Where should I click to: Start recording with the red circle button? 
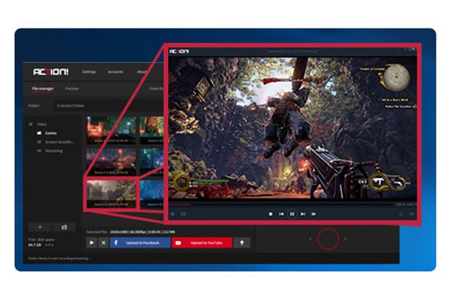click(328, 239)
